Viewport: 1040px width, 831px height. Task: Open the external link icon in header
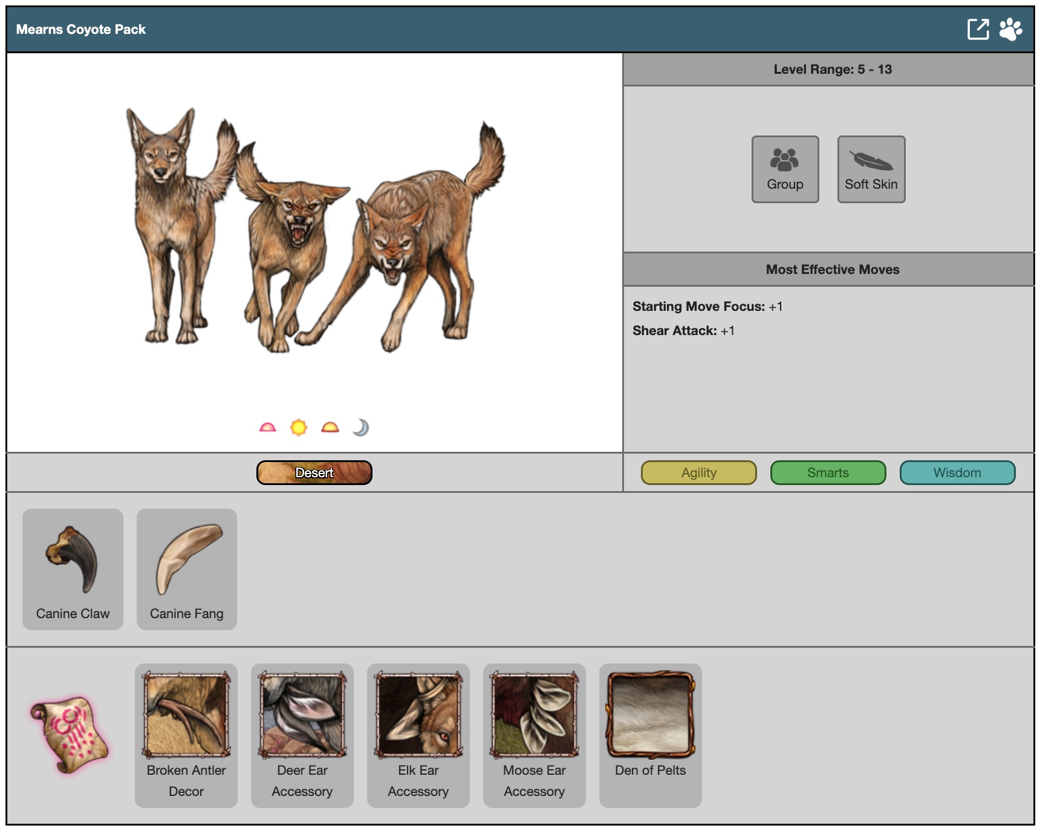click(978, 29)
